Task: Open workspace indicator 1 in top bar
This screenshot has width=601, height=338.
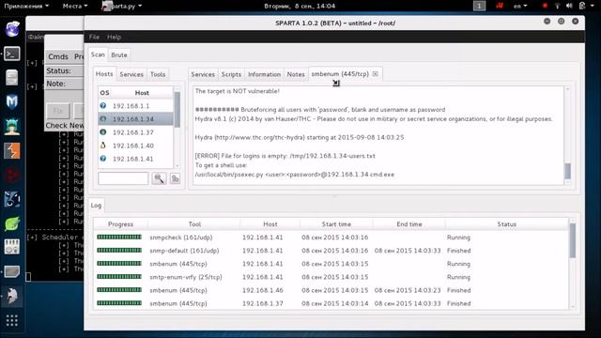Action: click(479, 6)
